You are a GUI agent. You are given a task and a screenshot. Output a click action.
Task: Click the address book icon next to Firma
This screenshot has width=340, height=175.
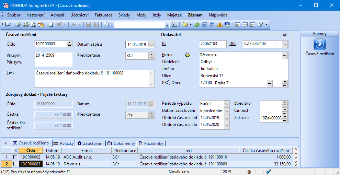[187, 55]
